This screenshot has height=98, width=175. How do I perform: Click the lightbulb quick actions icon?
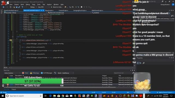[x=10, y=40]
